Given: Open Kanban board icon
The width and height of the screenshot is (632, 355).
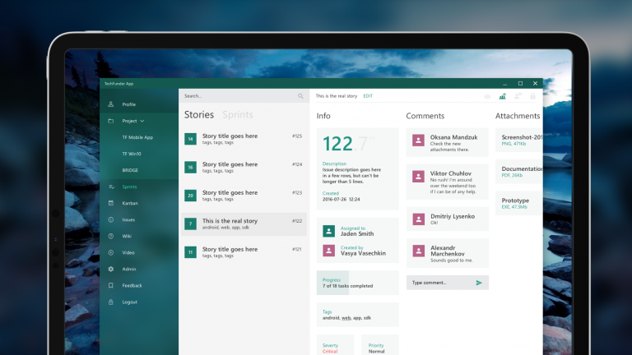Looking at the screenshot, I should (x=111, y=203).
